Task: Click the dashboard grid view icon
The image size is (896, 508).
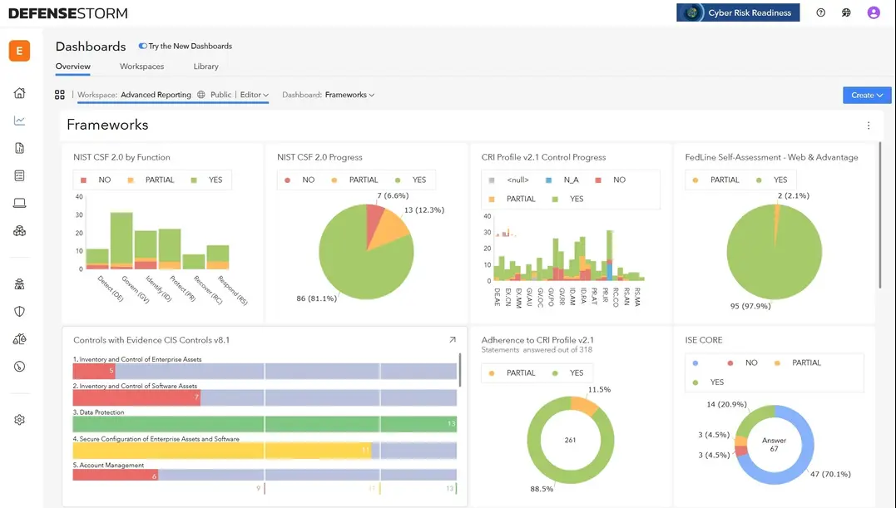Action: pyautogui.click(x=59, y=95)
